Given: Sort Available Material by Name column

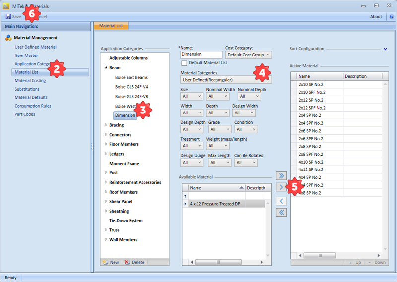Looking at the screenshot, I should tap(216, 188).
